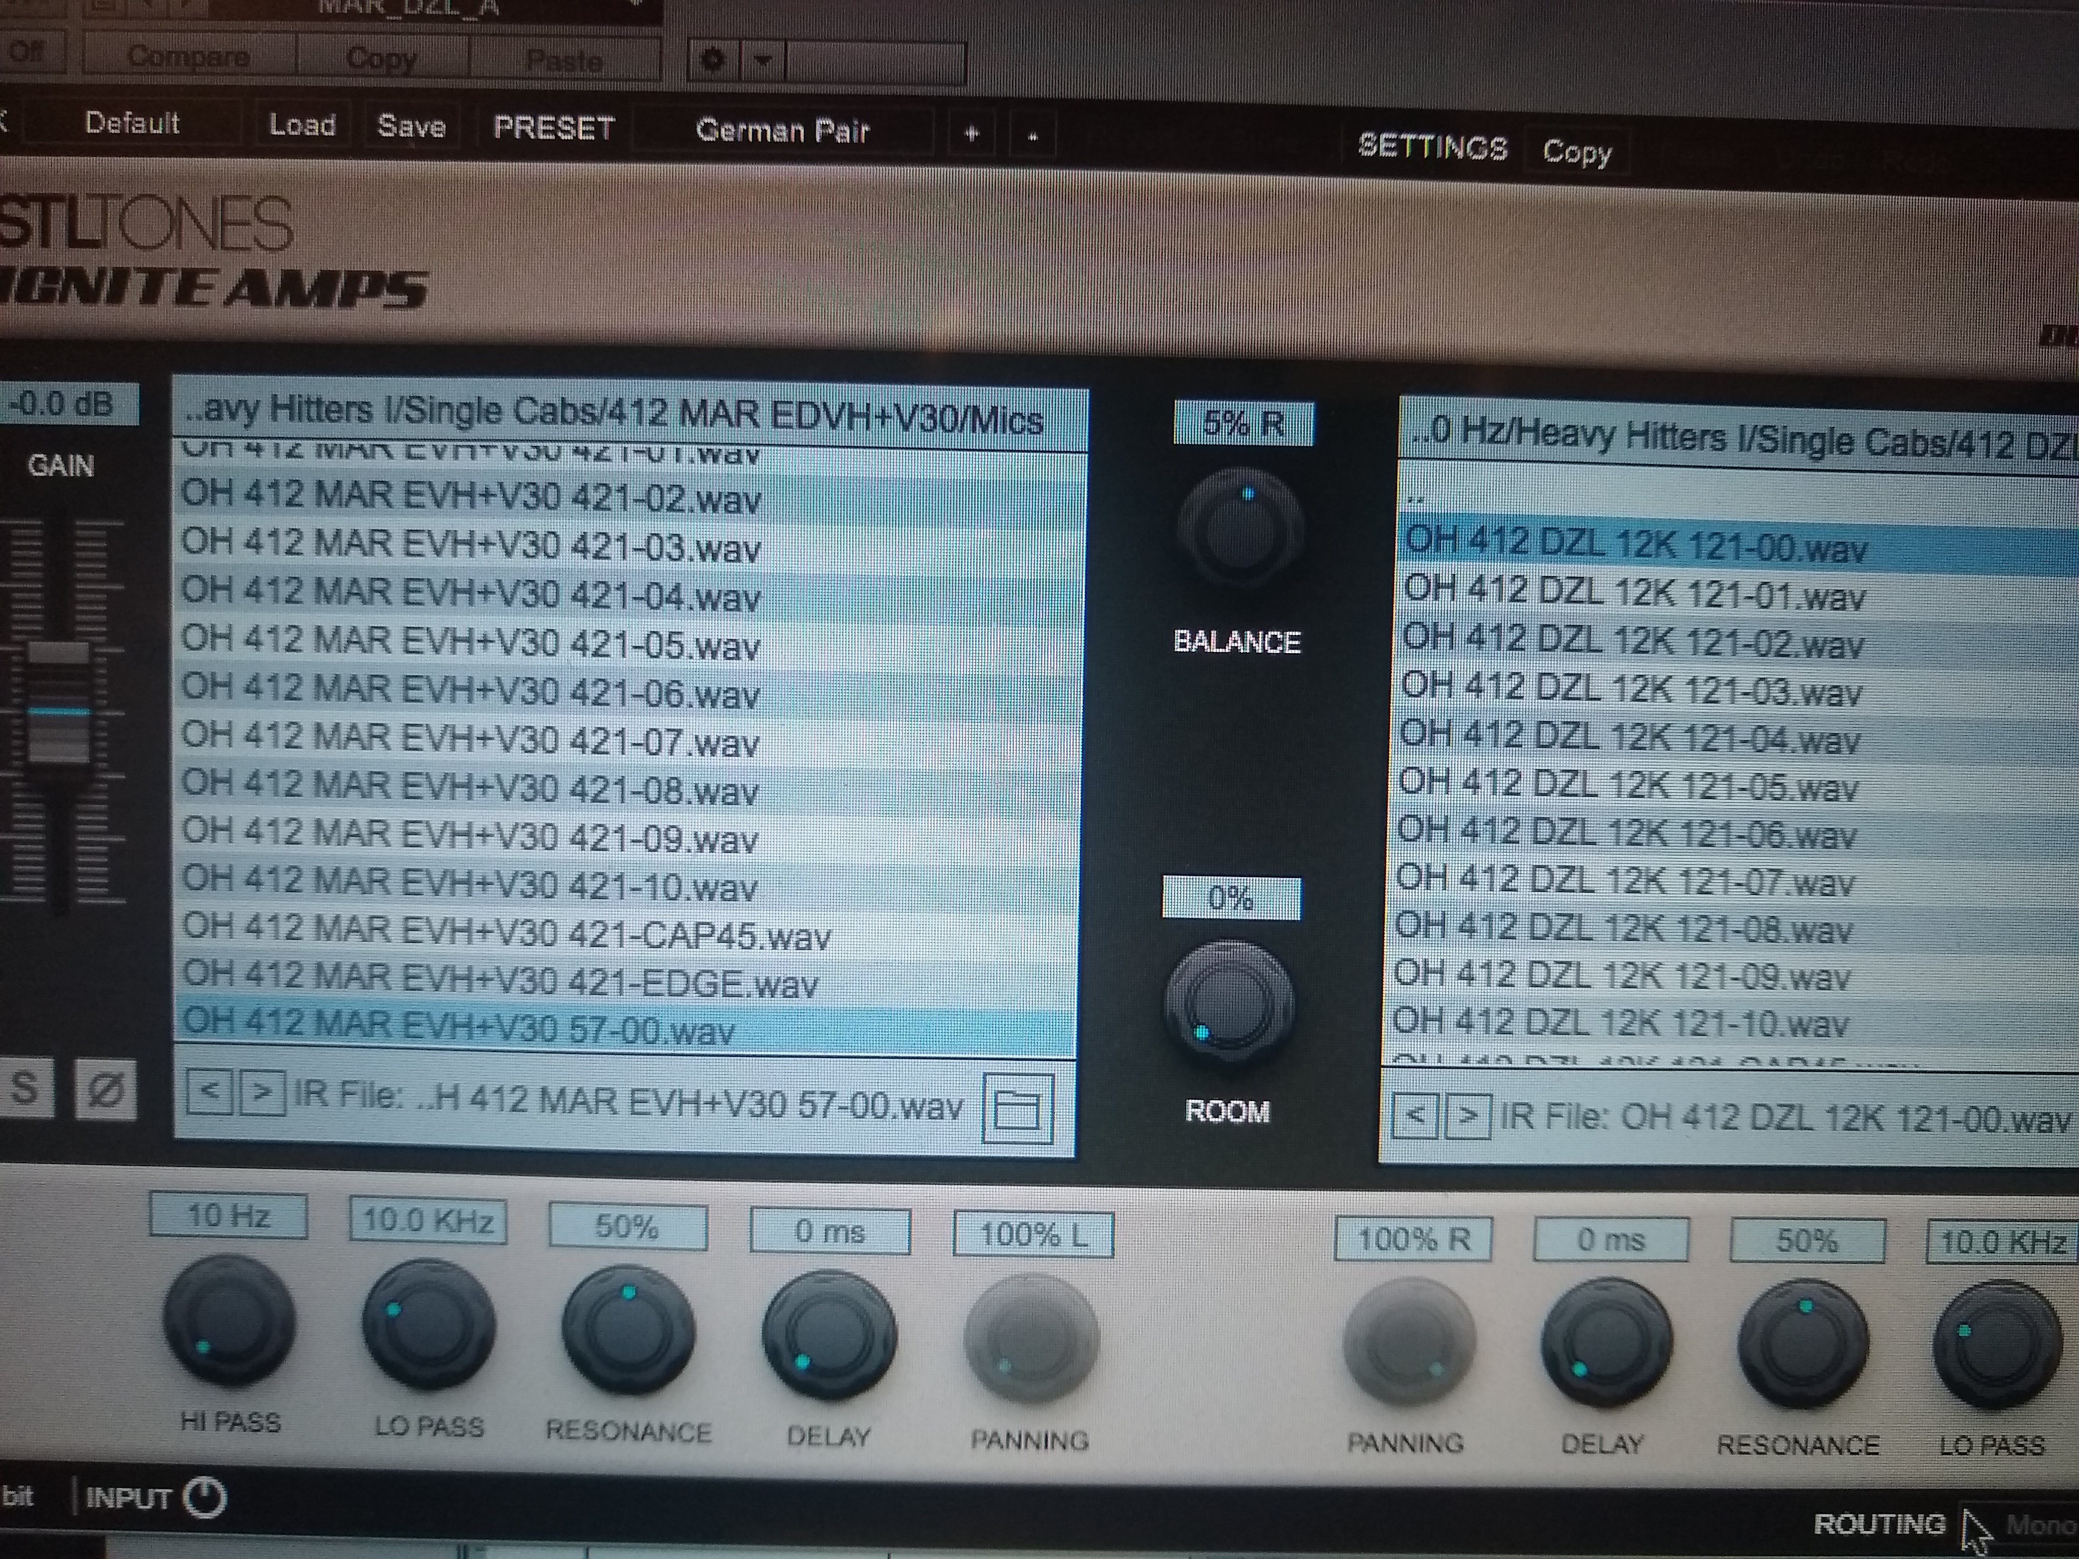Click the host Paste button
Image resolution: width=2079 pixels, height=1559 pixels.
(564, 61)
